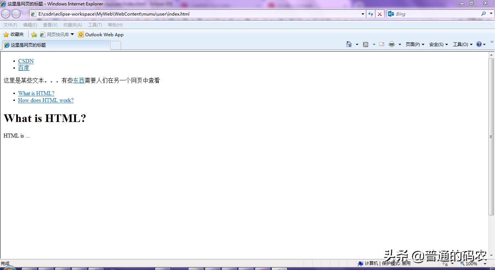Add current page to favorites
The width and height of the screenshot is (495, 270).
click(34, 34)
